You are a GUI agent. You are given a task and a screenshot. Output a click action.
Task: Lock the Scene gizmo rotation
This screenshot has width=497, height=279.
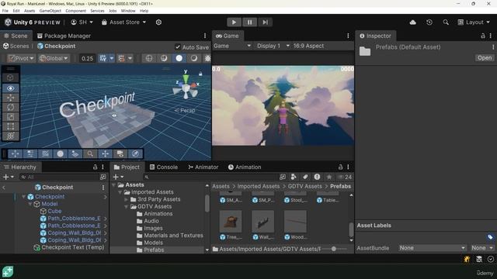[200, 74]
